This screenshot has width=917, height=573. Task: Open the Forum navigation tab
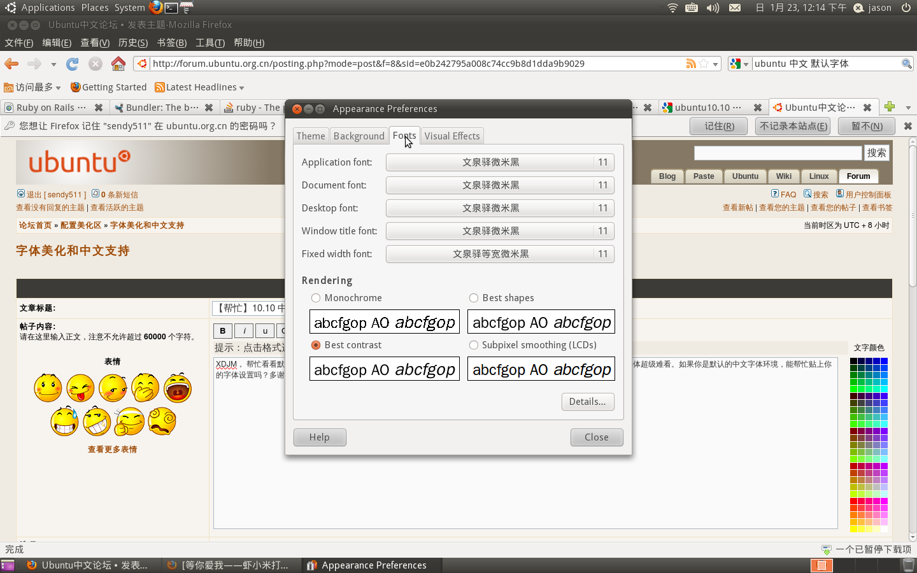[x=858, y=176]
